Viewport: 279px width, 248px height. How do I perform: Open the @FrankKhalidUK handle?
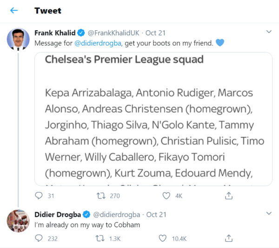[114, 33]
